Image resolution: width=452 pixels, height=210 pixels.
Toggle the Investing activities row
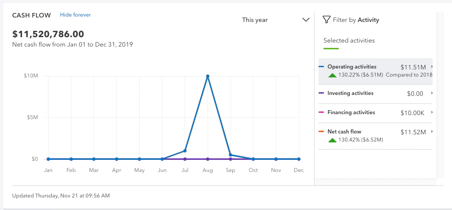point(375,94)
